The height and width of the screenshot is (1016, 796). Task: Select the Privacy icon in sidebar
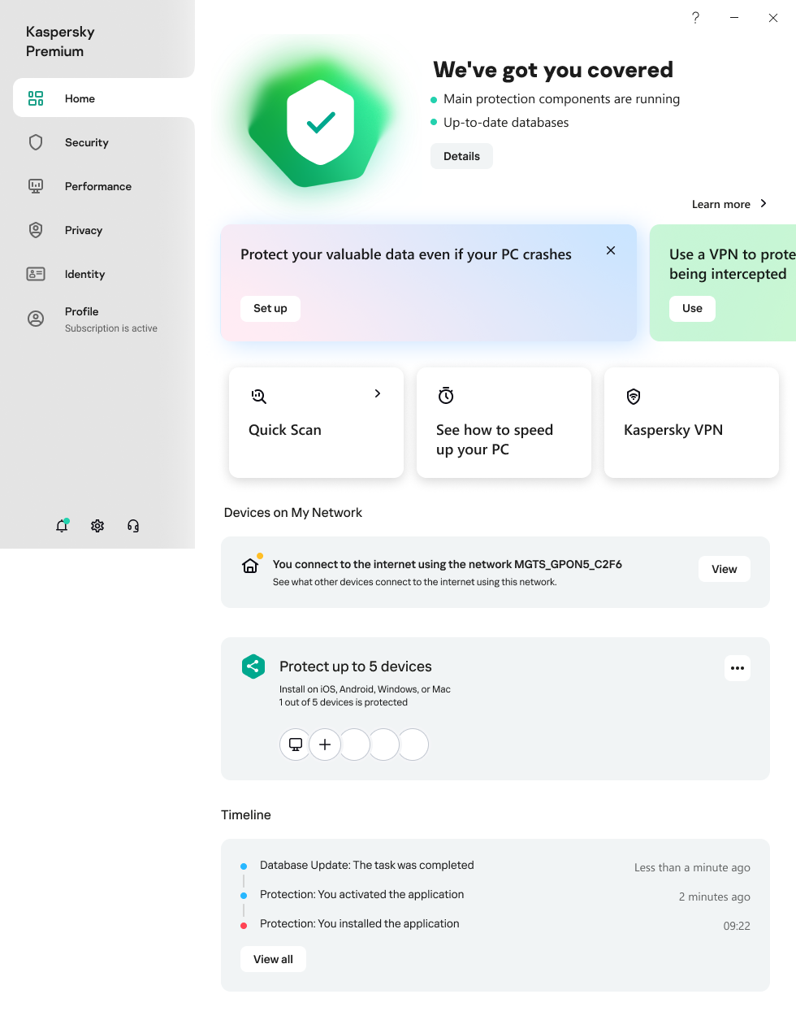pos(36,230)
